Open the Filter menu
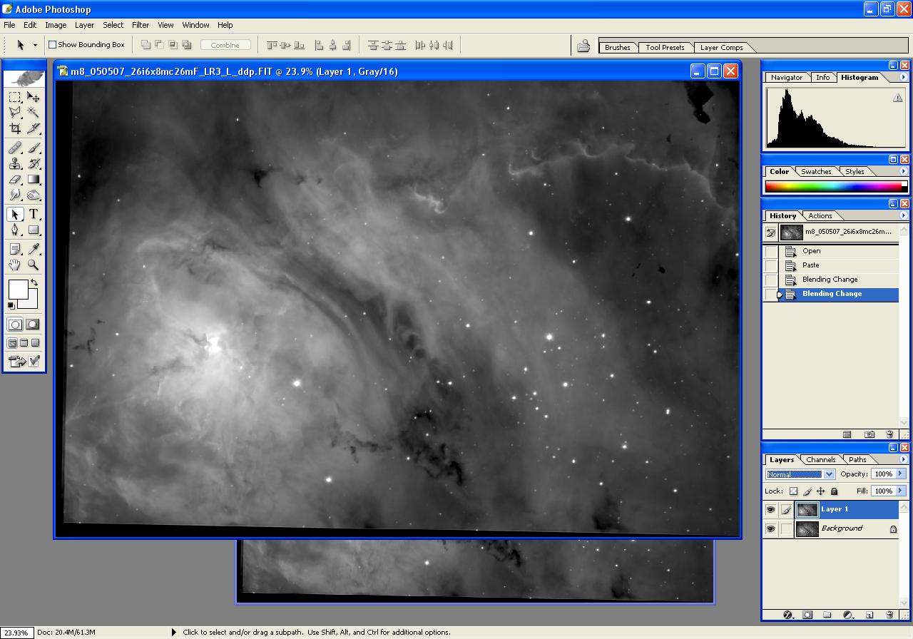Viewport: 913px width, 639px height. coord(141,25)
